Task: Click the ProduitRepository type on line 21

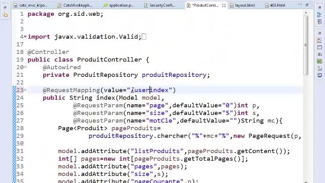Action: (x=106, y=75)
